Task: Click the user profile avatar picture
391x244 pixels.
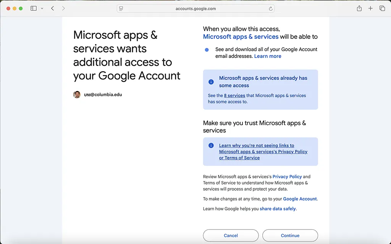Action: tap(77, 95)
